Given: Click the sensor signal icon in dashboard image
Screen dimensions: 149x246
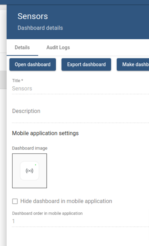Looking at the screenshot, I should tap(29, 171).
